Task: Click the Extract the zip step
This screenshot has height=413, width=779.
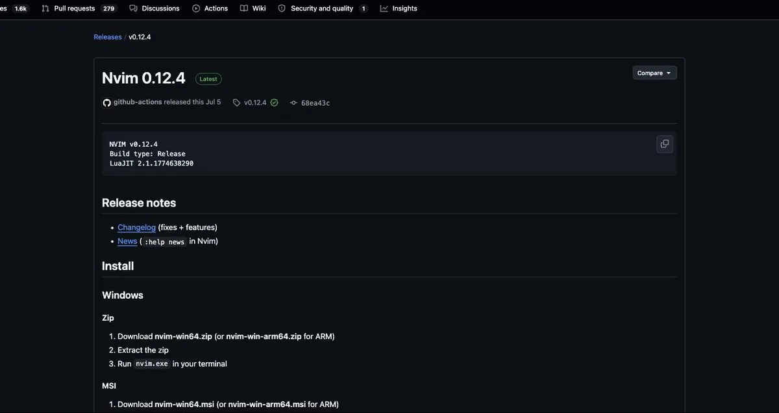Action: click(x=143, y=350)
